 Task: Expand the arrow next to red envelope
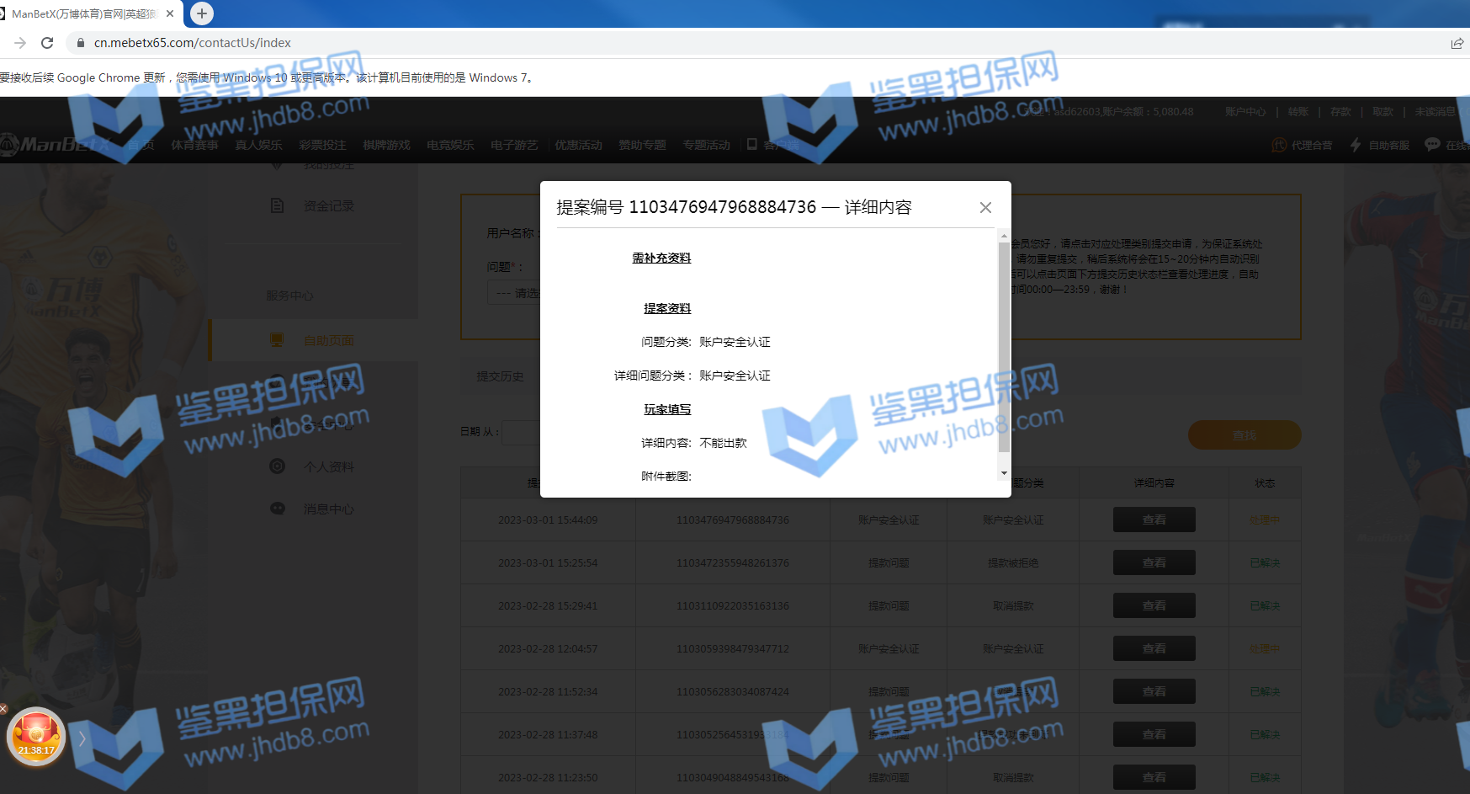[x=82, y=739]
